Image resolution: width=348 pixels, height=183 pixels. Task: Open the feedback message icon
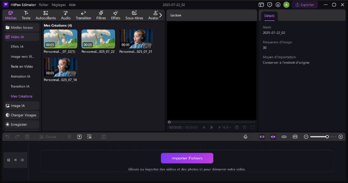pyautogui.click(x=270, y=4)
